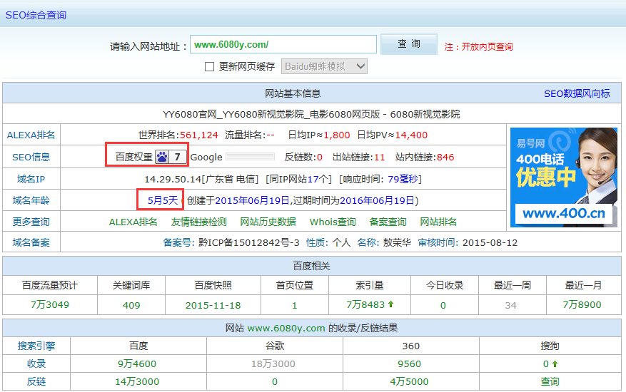Click the Sogou 反链 查询 link

point(550,381)
